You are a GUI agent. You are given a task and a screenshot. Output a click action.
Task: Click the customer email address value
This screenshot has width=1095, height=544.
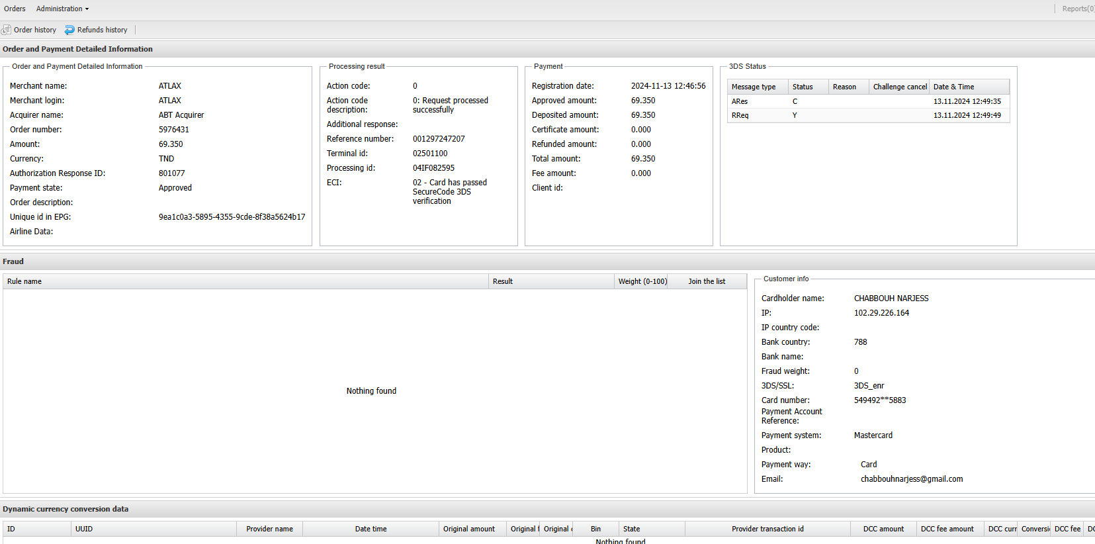(911, 479)
